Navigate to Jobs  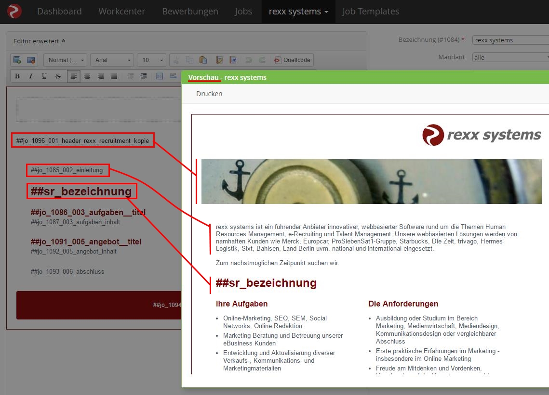click(x=243, y=12)
